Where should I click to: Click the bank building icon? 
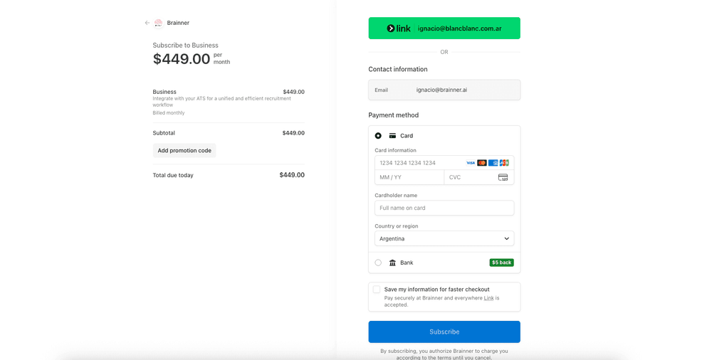click(392, 263)
